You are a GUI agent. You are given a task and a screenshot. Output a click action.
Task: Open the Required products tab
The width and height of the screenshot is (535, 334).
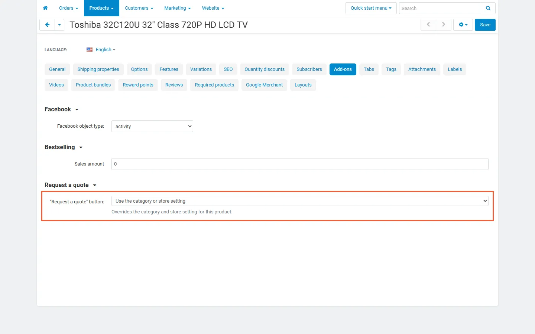[214, 85]
